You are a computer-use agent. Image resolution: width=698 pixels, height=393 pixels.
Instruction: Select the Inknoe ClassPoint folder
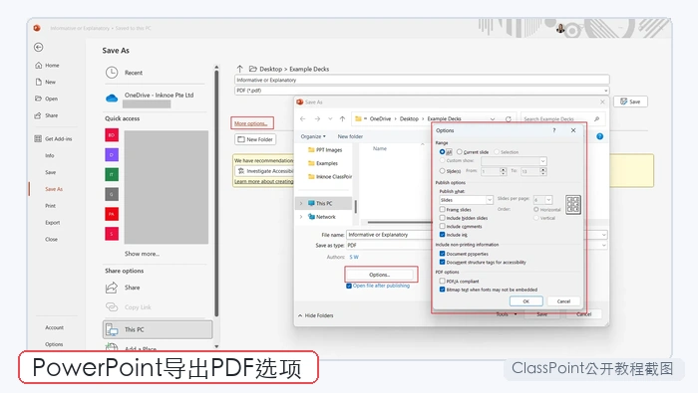pyautogui.click(x=329, y=177)
